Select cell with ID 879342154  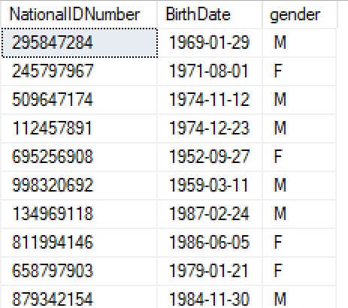click(x=79, y=297)
